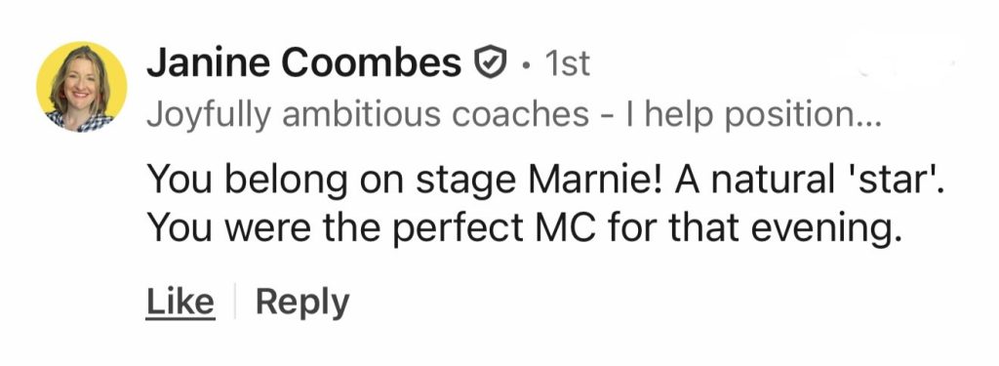Viewport: 999px width, 366px height.
Task: Like Janine Coombes' comment
Action: tap(180, 302)
